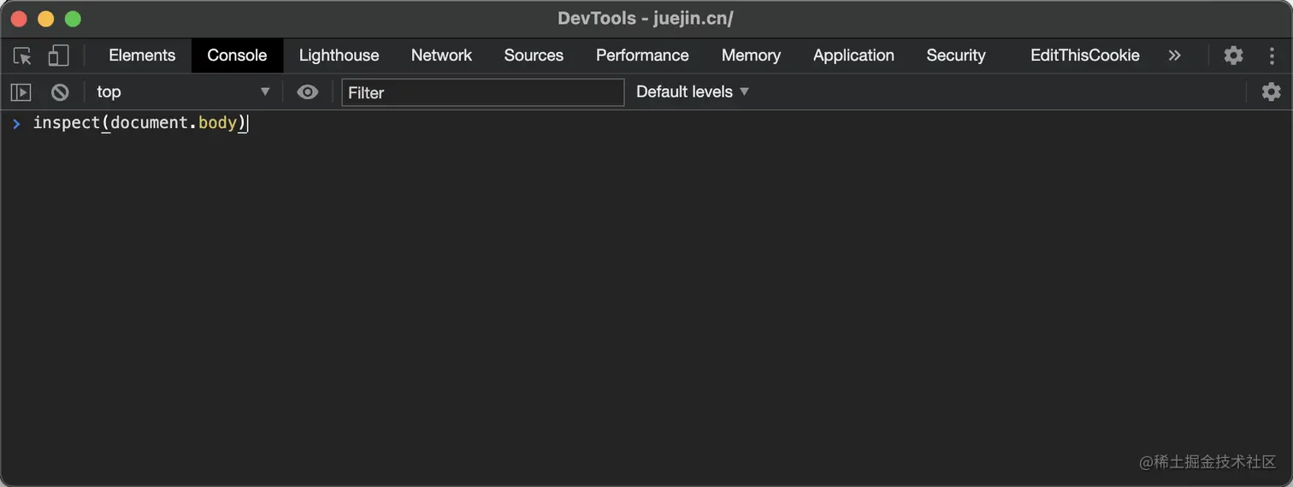The image size is (1293, 487).
Task: Open Console settings gear icon
Action: point(1272,92)
